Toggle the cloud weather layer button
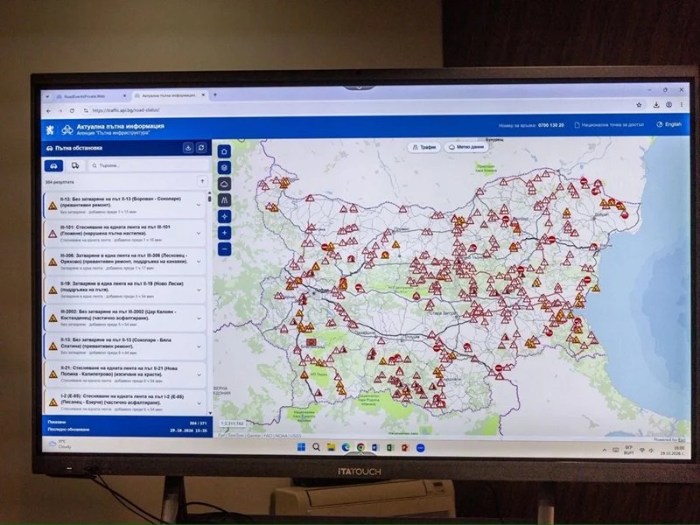This screenshot has width=700, height=525. [x=224, y=184]
